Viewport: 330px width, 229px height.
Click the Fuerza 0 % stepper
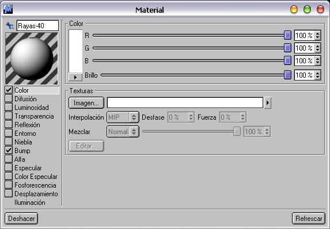(x=242, y=117)
